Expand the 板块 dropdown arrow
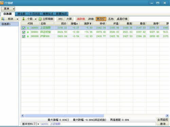Viewport: 170px width, 127px height. 17,19
